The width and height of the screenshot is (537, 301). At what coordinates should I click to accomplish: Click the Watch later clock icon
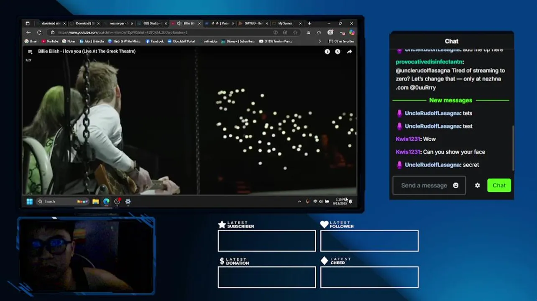pos(338,51)
